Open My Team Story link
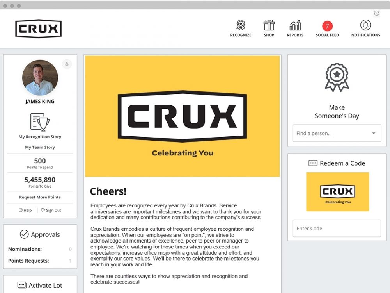The image size is (390, 293). [40, 147]
